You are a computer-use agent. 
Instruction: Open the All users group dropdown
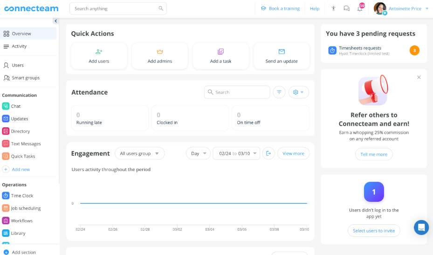click(x=140, y=153)
